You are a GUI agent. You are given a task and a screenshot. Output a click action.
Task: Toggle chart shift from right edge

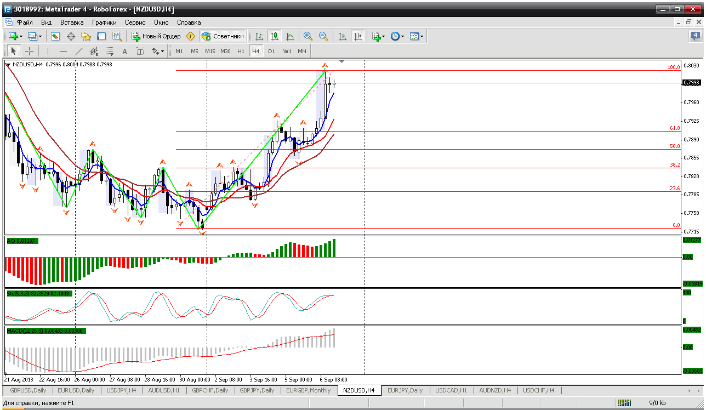tap(357, 36)
